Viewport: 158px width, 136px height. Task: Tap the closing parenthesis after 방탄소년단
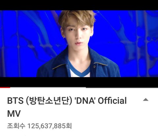click(71, 101)
